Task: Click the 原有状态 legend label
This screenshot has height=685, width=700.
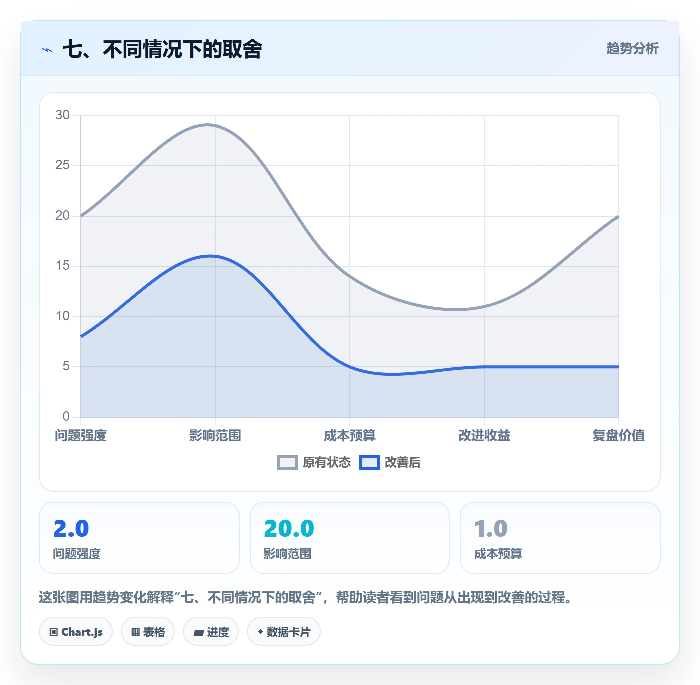Action: [327, 463]
